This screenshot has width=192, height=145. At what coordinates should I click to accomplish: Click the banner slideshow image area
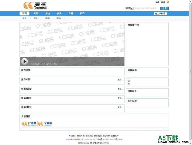[x=72, y=44]
